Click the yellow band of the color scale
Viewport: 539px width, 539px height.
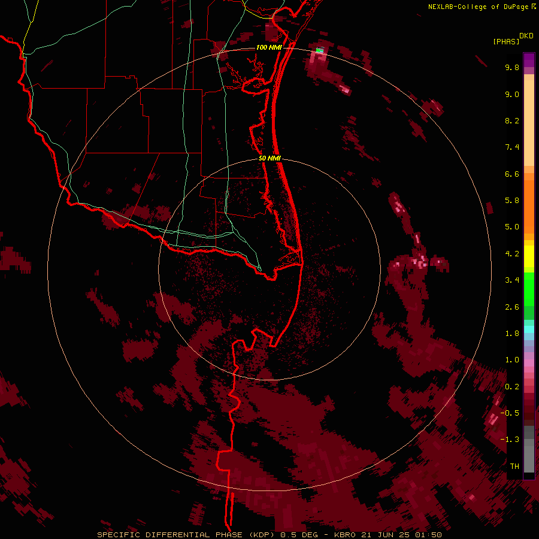coord(529,256)
